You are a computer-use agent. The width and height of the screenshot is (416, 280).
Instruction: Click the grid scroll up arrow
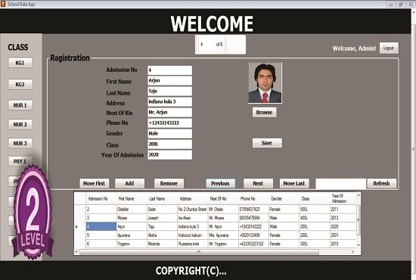[359, 195]
